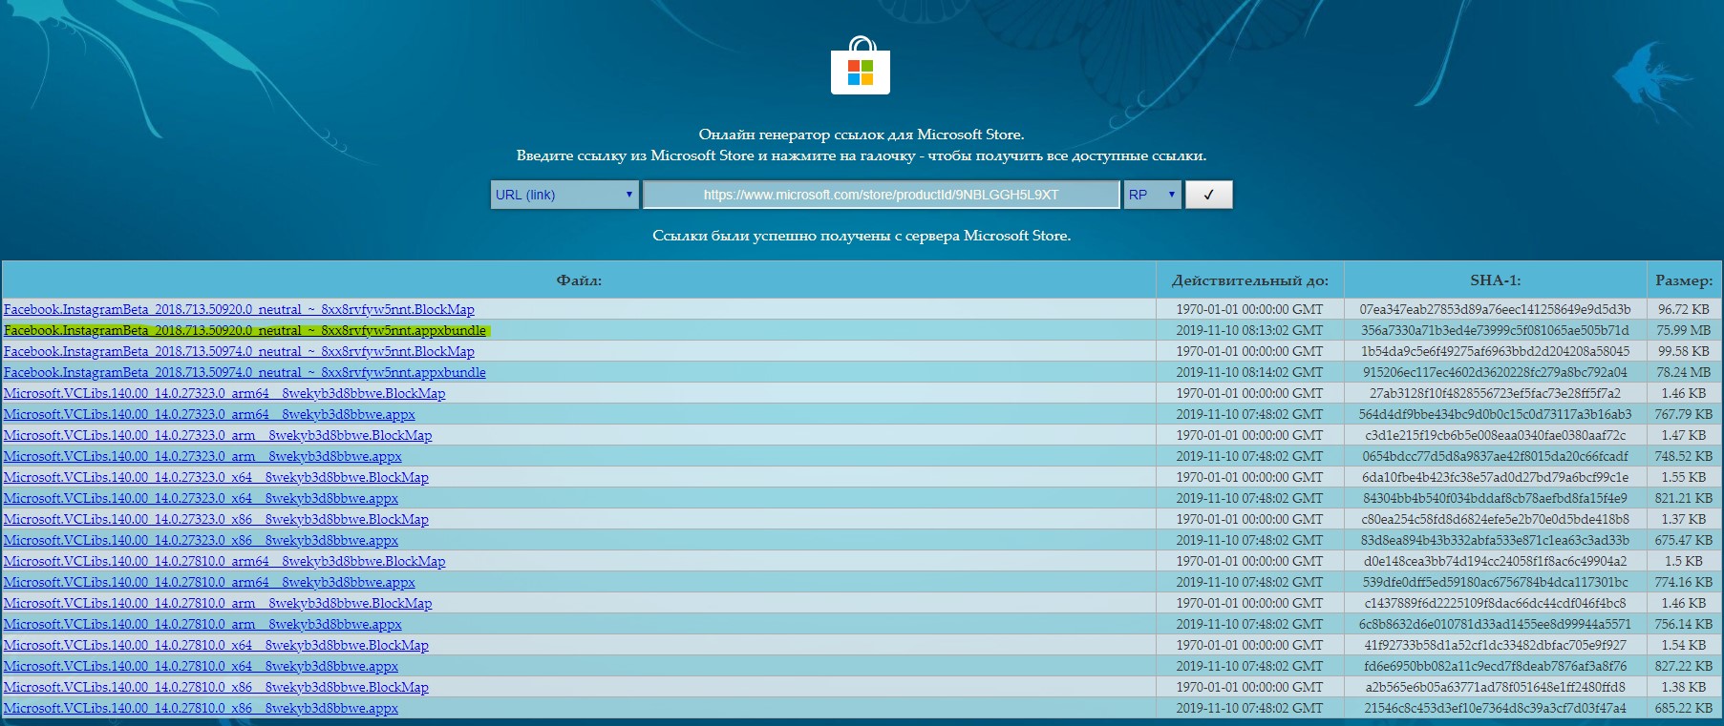Open the RP ring dropdown
The height and width of the screenshot is (726, 1724).
tap(1153, 195)
